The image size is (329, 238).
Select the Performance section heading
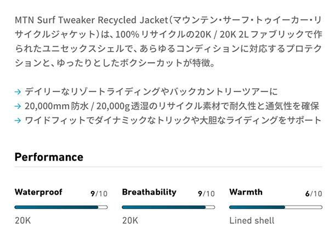click(x=49, y=157)
